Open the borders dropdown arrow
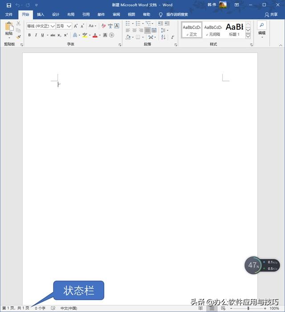Image resolution: width=285 pixels, height=312 pixels. tap(143, 37)
